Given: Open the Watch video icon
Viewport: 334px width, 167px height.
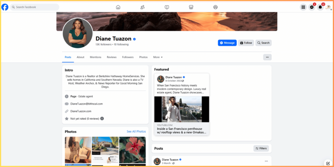Looking at the screenshot, I should pos(167,7).
